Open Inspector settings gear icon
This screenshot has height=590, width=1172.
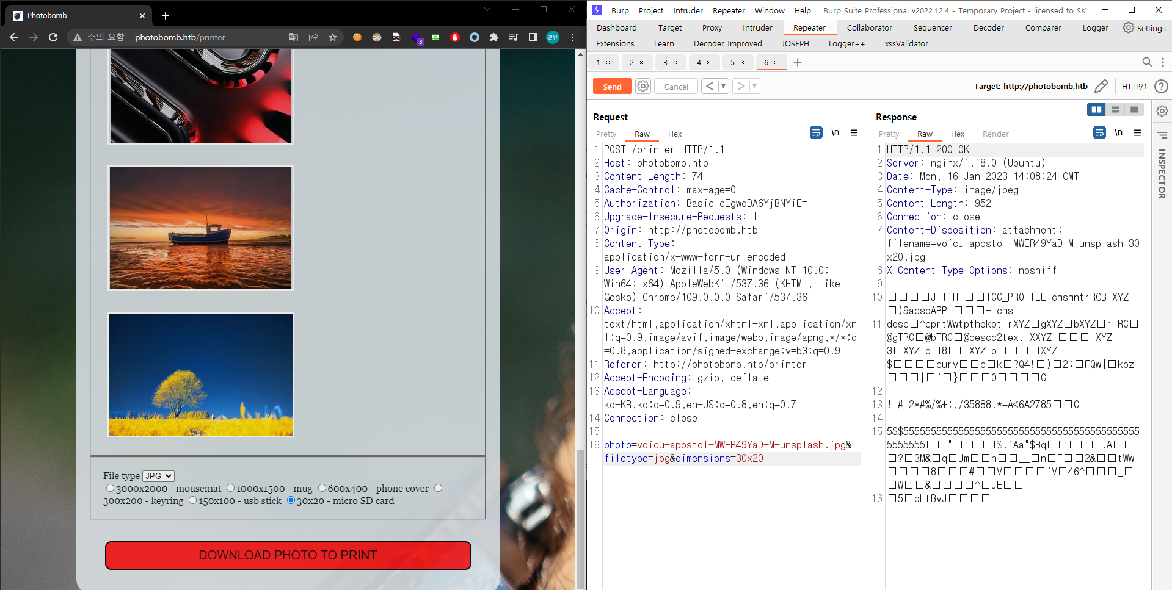pos(1162,111)
